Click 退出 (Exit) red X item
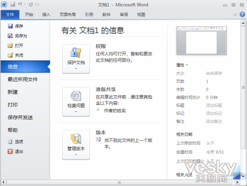This screenshot has height=186, width=247. point(15,151)
